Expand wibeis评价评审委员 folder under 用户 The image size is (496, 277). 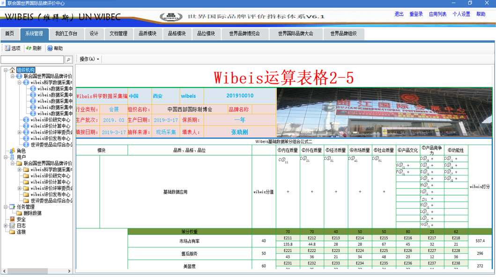pos(19,188)
